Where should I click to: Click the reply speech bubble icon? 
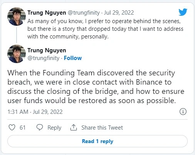pyautogui.click(x=40, y=127)
